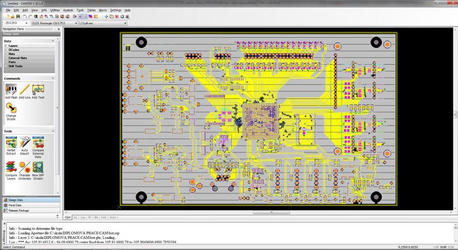Open the Help menu
458x250 pixels.
click(x=128, y=10)
